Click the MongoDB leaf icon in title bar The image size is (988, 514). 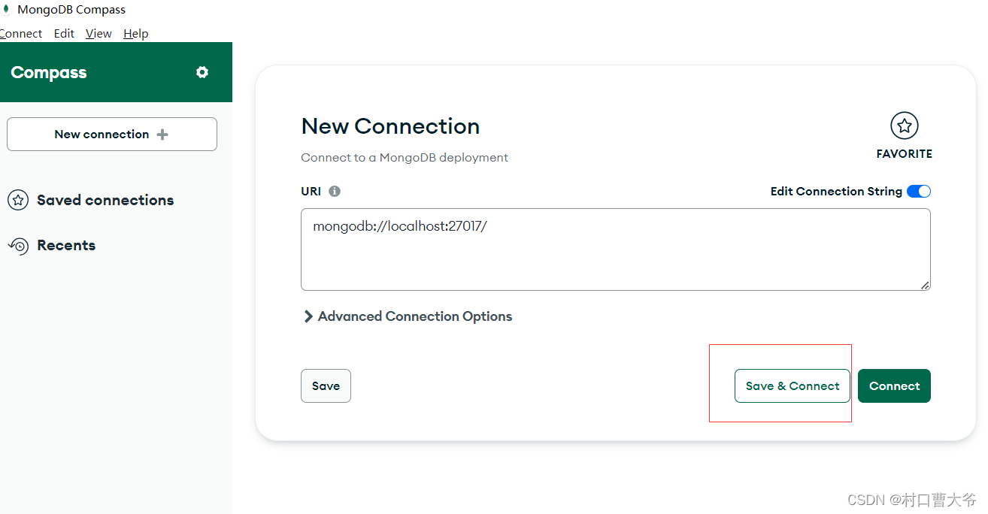(x=6, y=10)
